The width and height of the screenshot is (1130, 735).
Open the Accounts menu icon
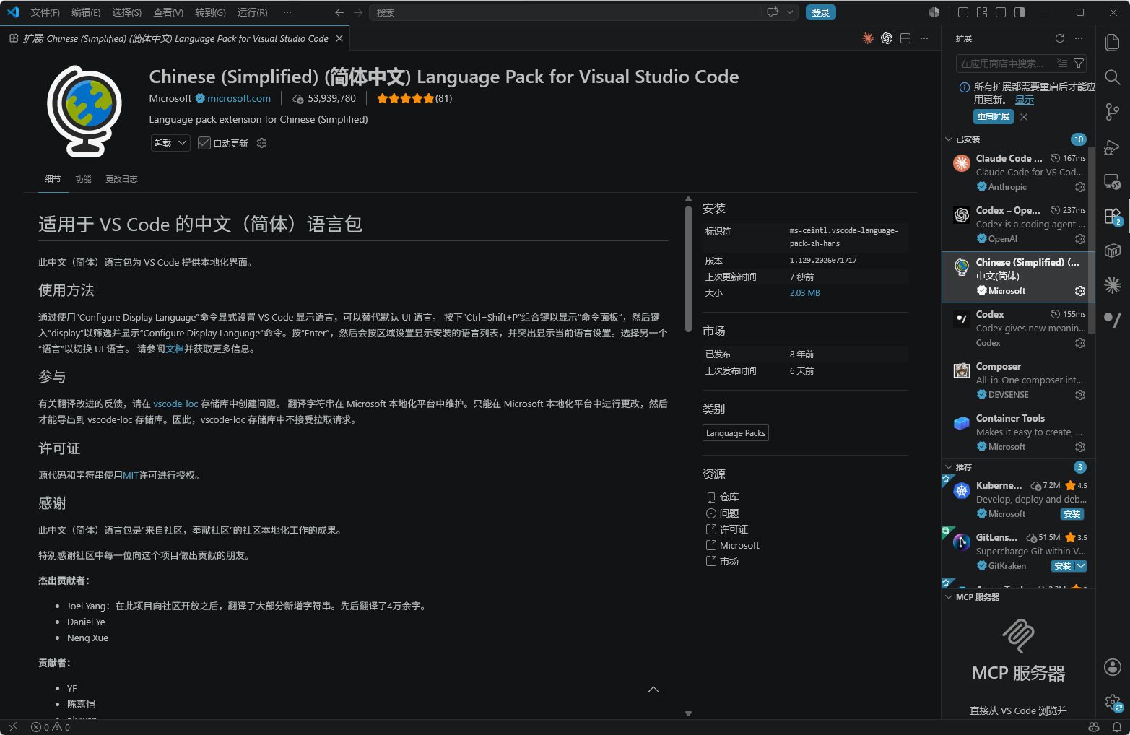[1113, 667]
